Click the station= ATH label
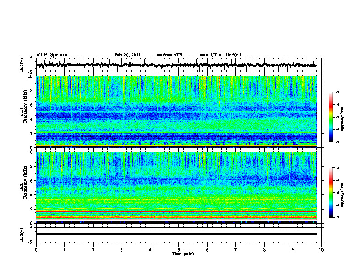 pos(170,55)
